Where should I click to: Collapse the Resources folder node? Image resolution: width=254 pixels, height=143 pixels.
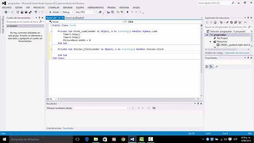(210, 41)
